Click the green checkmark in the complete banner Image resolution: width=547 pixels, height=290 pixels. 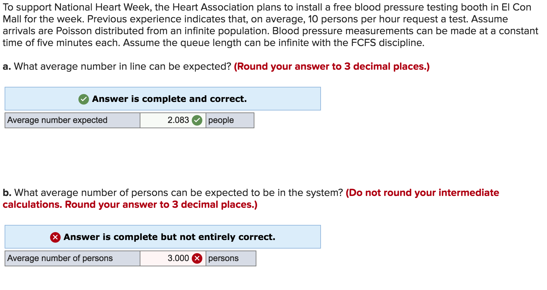pyautogui.click(x=83, y=99)
